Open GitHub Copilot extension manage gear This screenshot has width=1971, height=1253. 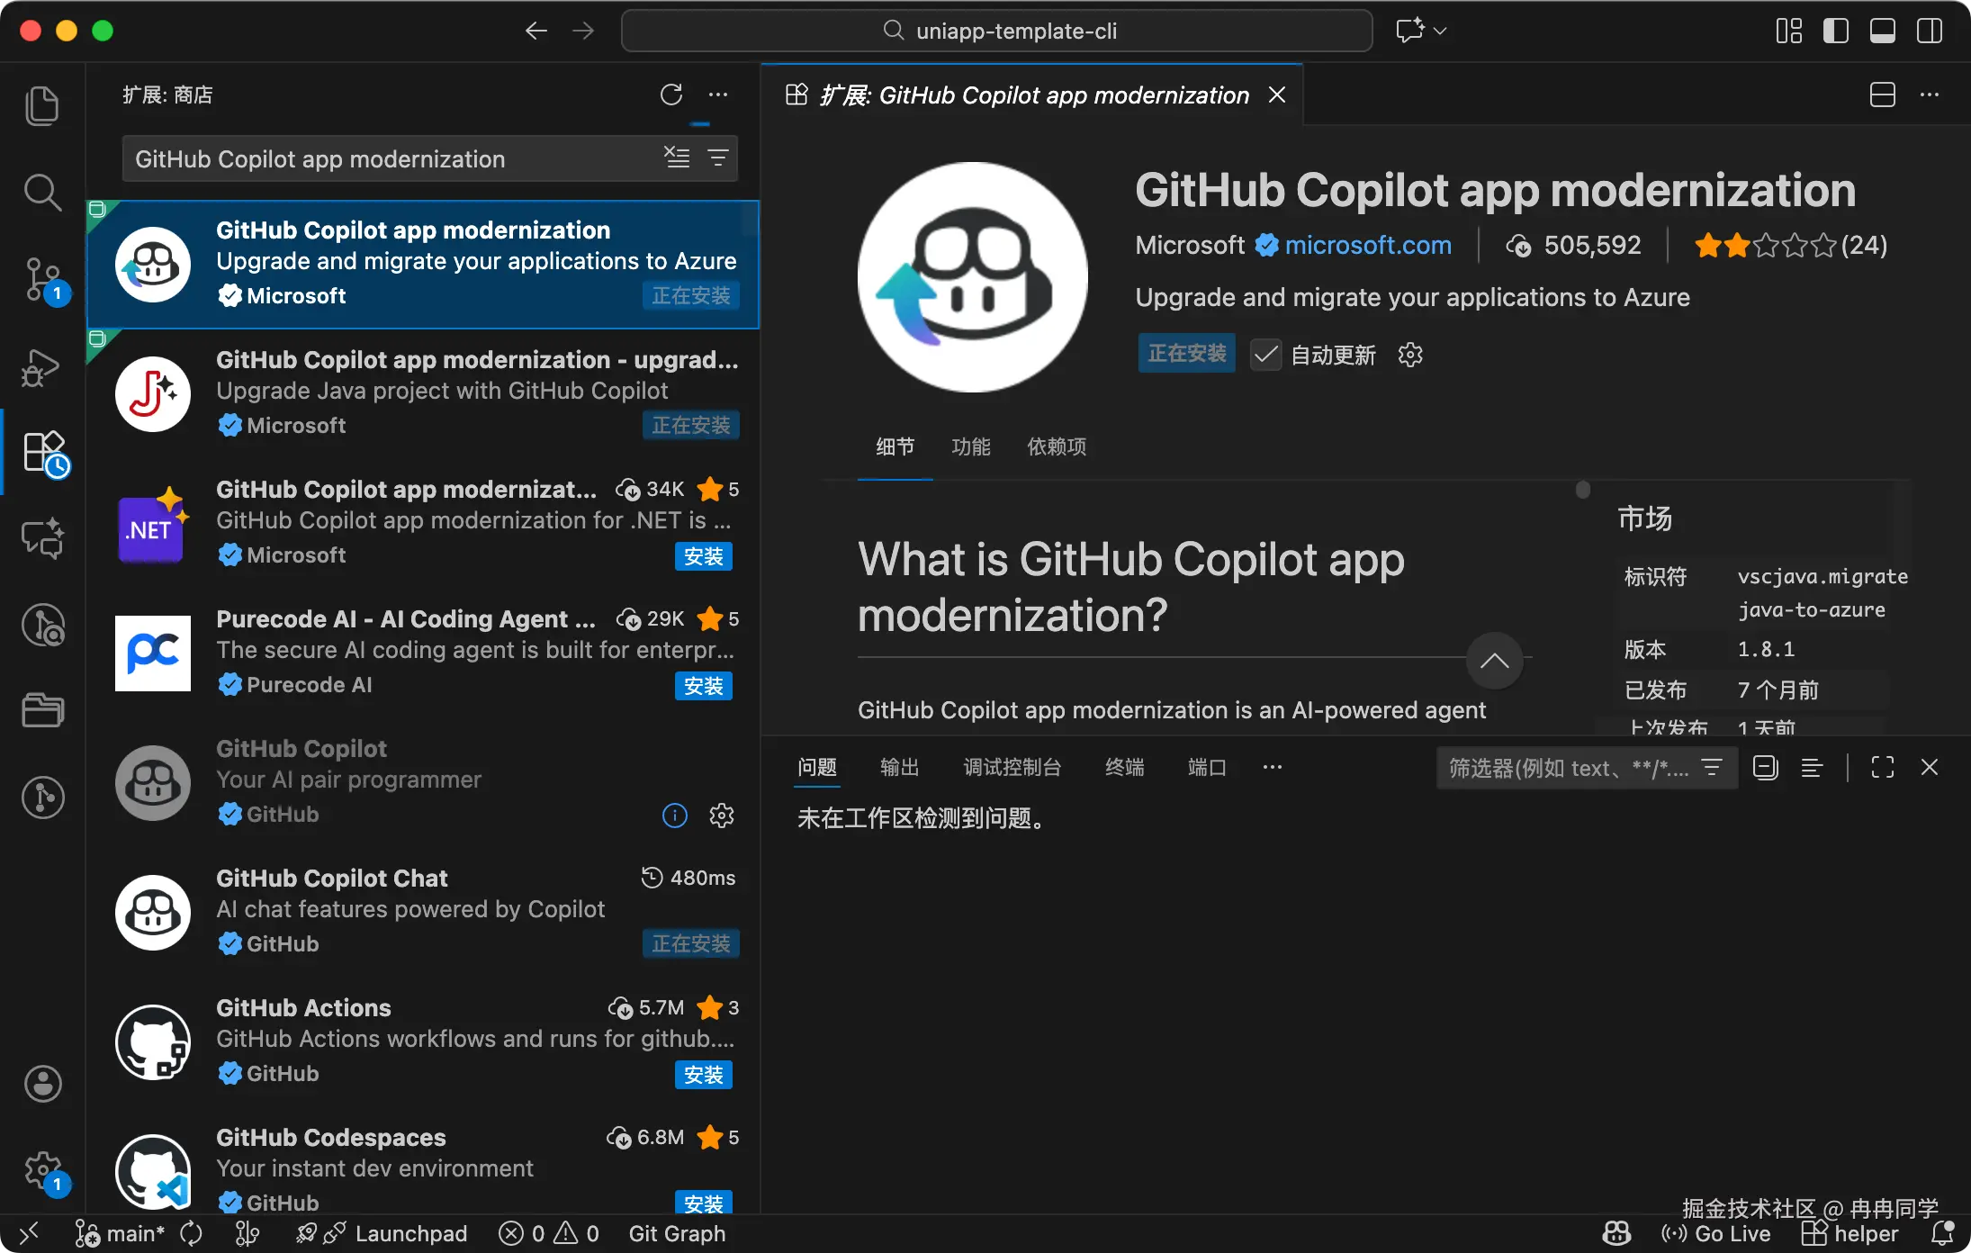pos(722,816)
